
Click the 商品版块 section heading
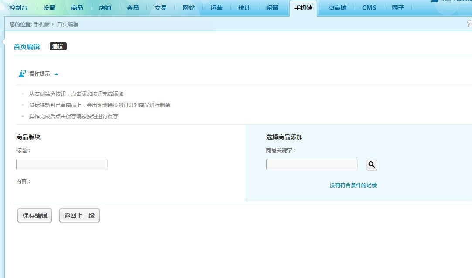coord(28,137)
